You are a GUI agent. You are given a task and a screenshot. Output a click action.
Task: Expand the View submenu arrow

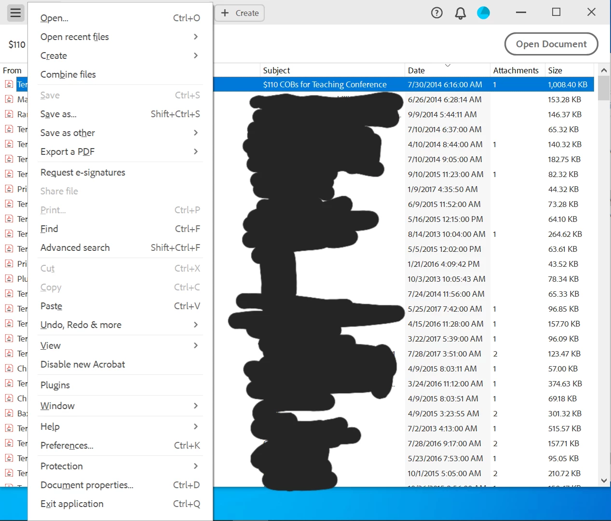click(195, 345)
